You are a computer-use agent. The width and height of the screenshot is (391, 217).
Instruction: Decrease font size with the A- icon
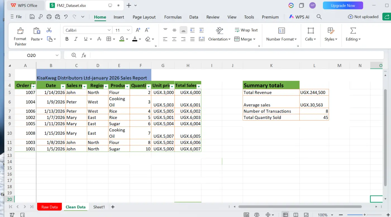(x=147, y=30)
